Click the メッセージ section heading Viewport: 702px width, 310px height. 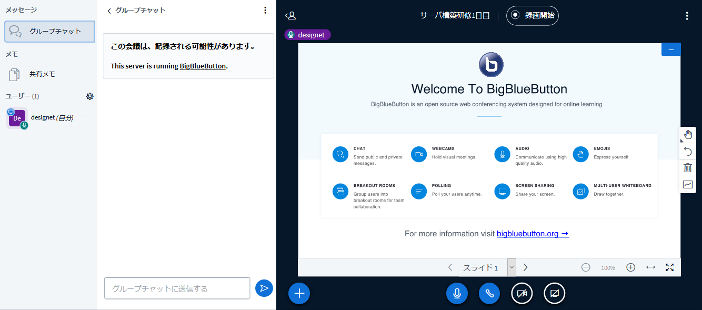(21, 10)
